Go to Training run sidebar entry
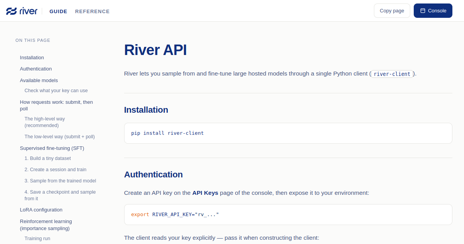 (38, 239)
